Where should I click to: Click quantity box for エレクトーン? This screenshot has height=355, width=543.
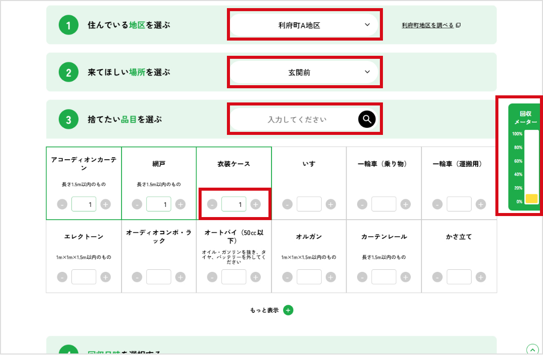tap(84, 277)
